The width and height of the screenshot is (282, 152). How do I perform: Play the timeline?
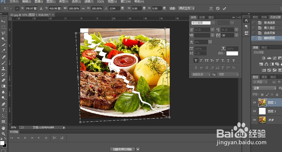[25, 138]
